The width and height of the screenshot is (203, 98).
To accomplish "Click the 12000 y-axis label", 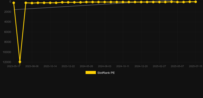I will (x=7, y=62).
